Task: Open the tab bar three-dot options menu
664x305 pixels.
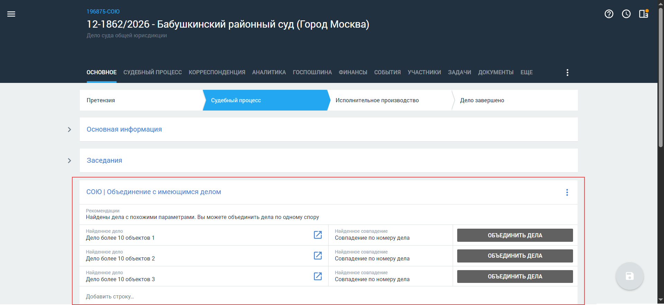Action: point(568,72)
